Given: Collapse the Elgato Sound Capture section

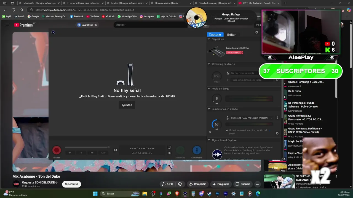Looking at the screenshot, I should click(209, 140).
